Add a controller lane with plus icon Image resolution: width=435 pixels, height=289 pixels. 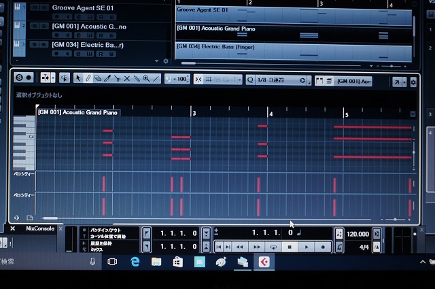point(16,218)
